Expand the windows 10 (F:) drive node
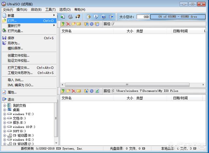The image size is (209, 153). coord(5,127)
